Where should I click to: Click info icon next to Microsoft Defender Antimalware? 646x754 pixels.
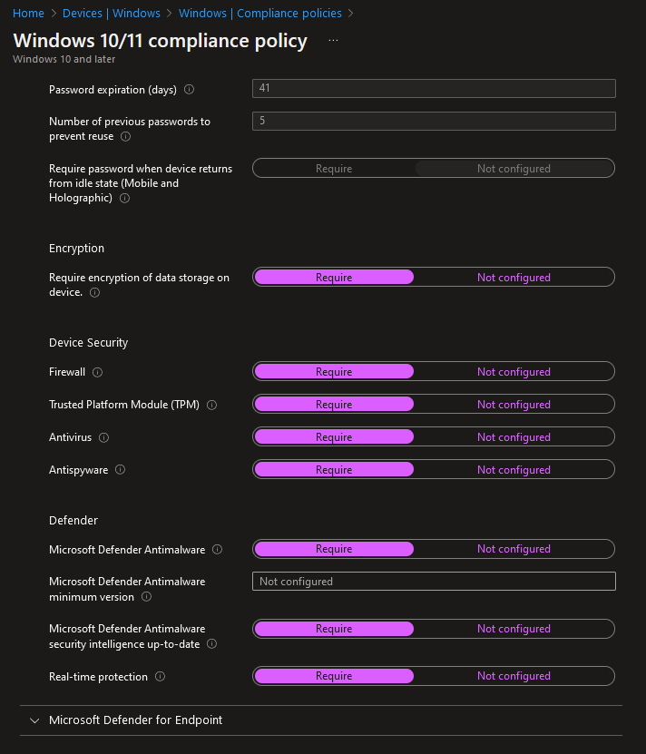(x=218, y=549)
